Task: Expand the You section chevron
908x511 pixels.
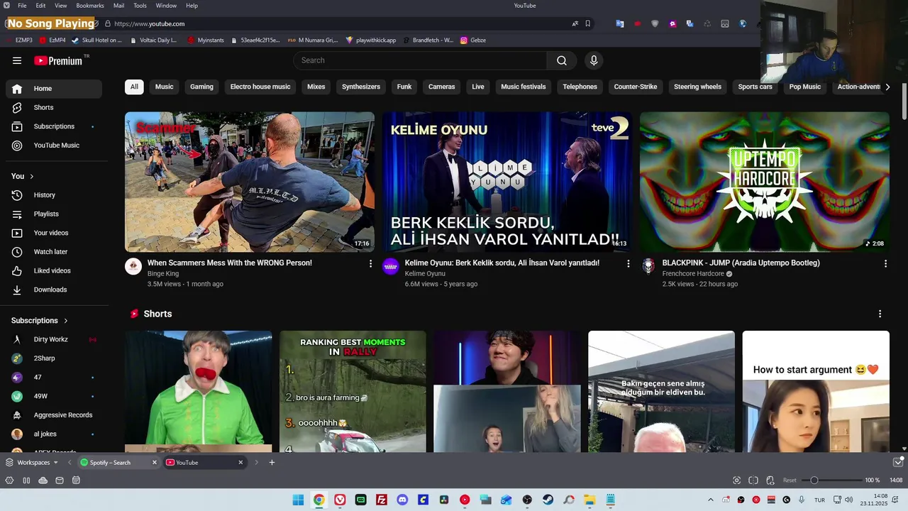Action: point(31,176)
